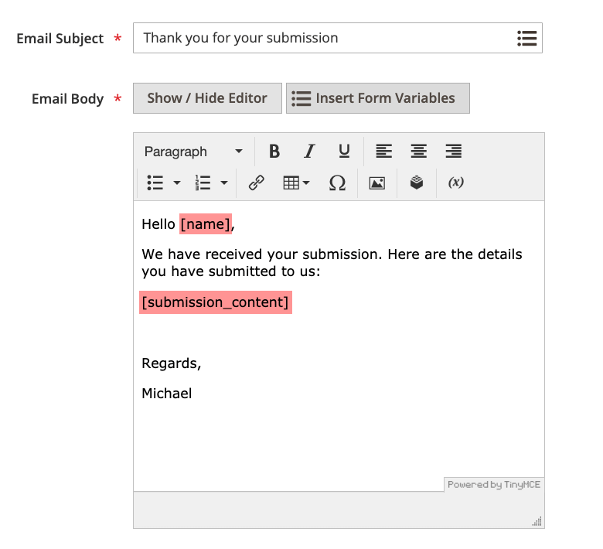Toggle italic text formatting
This screenshot has height=549, width=603.
tap(309, 152)
